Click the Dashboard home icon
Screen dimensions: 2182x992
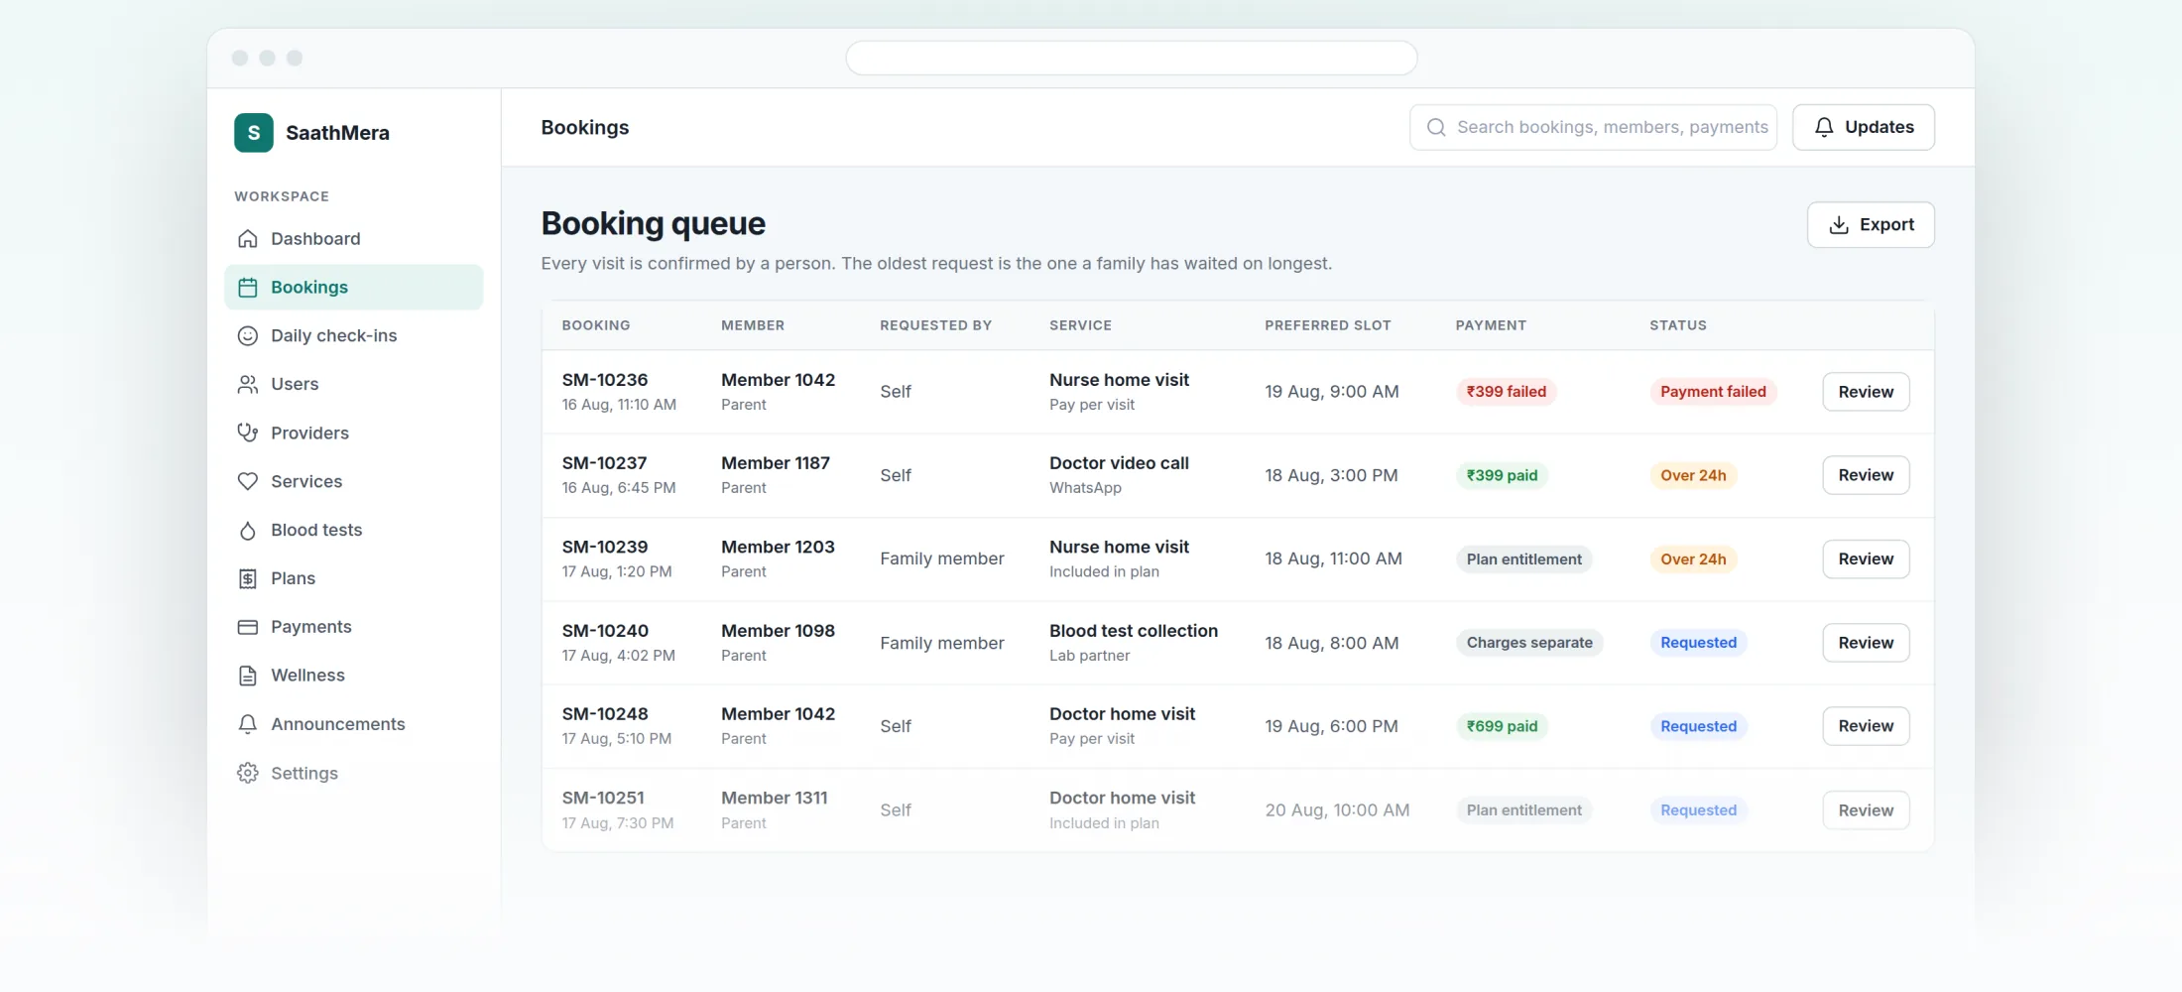click(248, 239)
